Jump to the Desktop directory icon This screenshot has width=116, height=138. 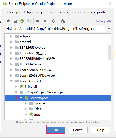coord(15,21)
